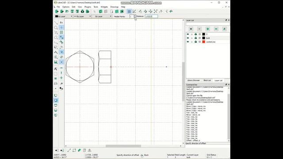Open the Drawings menu
The image size is (283, 159).
(115, 7)
